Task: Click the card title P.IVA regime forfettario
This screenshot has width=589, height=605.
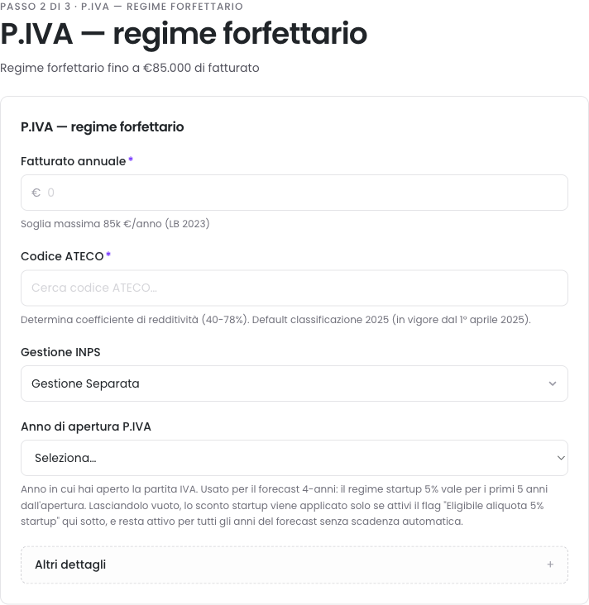Action: point(103,126)
